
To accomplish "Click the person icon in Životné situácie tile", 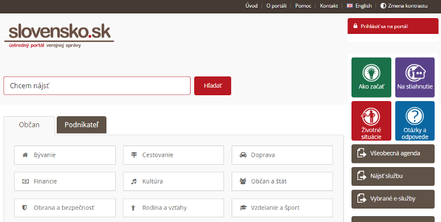I will (x=371, y=117).
